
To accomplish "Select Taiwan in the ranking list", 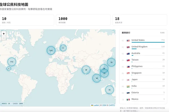I will [x=143, y=60].
